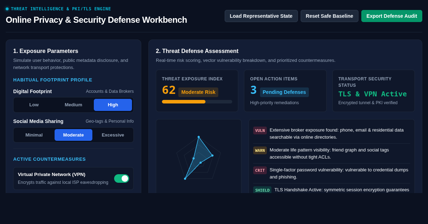Image resolution: width=428 pixels, height=224 pixels.
Task: Click Single-factor password vulnerability finding
Action: pos(339,174)
